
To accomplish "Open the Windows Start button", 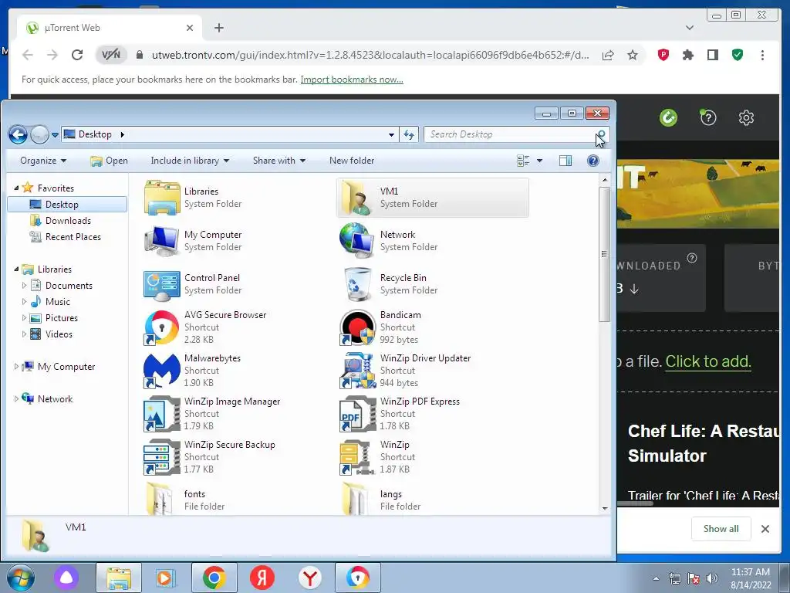I will coord(20,578).
